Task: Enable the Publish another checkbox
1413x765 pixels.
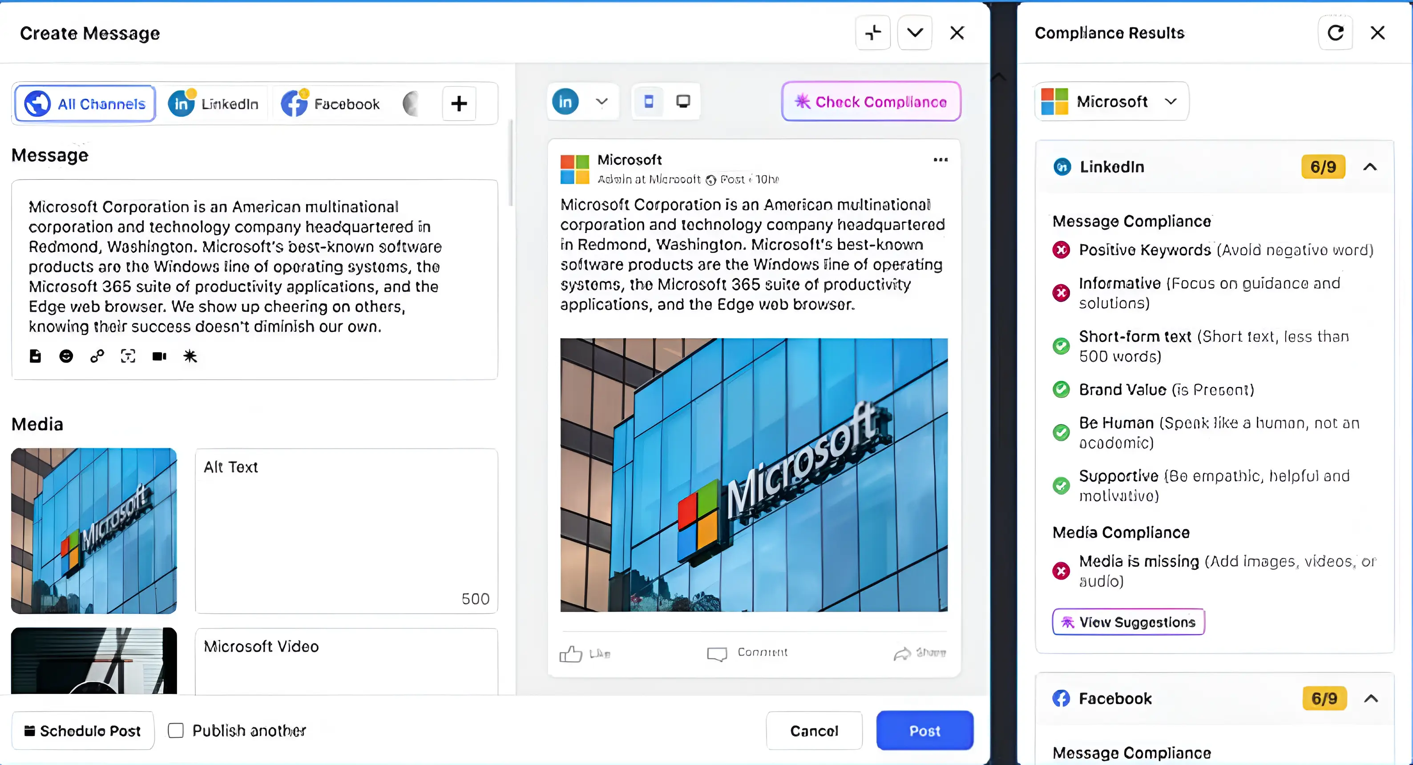Action: [176, 731]
